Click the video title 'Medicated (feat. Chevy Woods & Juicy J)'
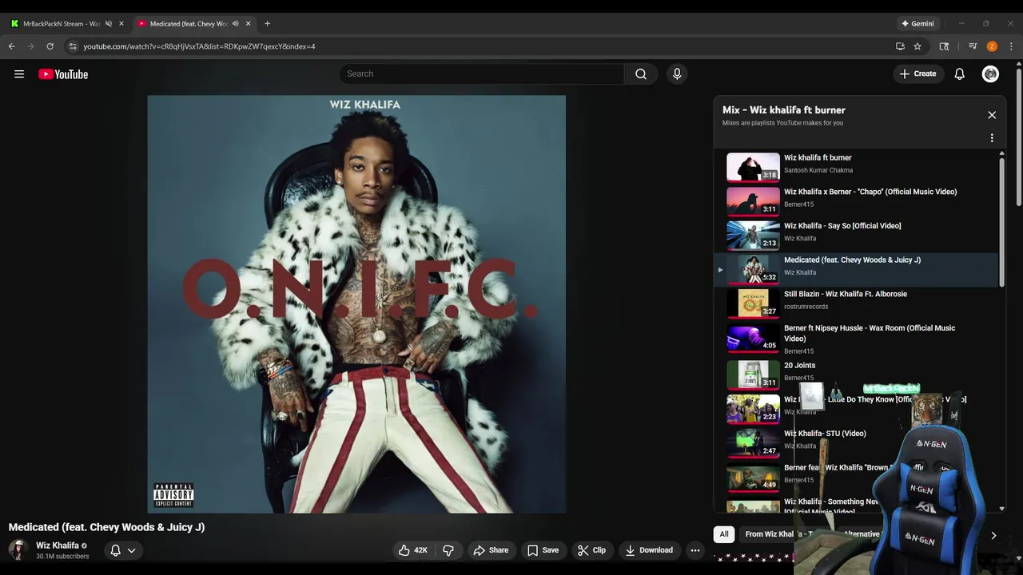Viewport: 1023px width, 575px height. [106, 527]
